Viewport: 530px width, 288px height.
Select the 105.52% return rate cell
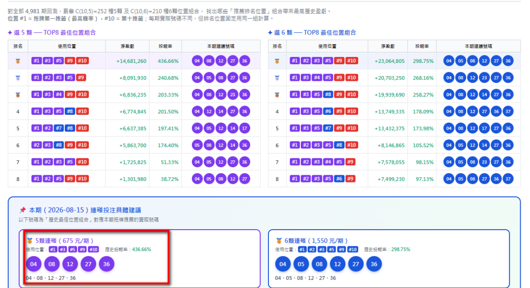tap(423, 145)
